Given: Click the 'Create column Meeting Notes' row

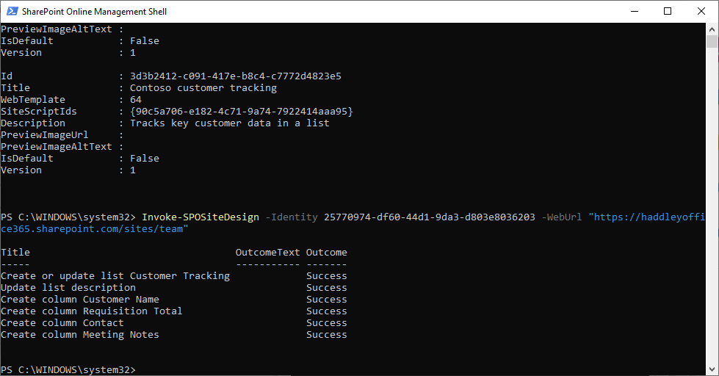Looking at the screenshot, I should pyautogui.click(x=80, y=335).
